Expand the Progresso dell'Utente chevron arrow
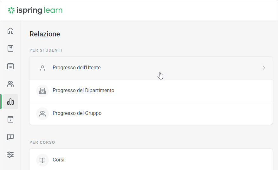This screenshot has height=170, width=278. click(264, 68)
